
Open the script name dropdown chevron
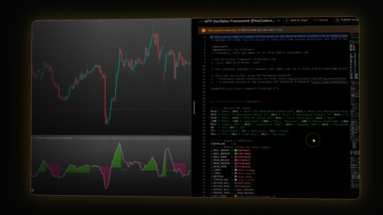coord(279,21)
